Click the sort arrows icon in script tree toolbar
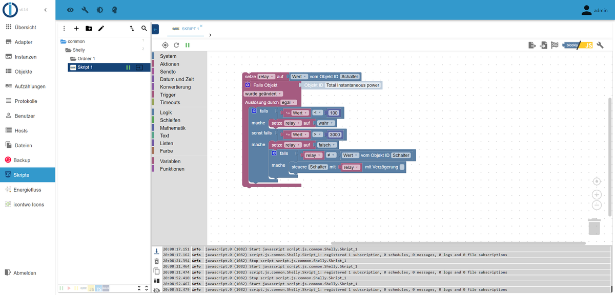This screenshot has width=615, height=295. (132, 29)
